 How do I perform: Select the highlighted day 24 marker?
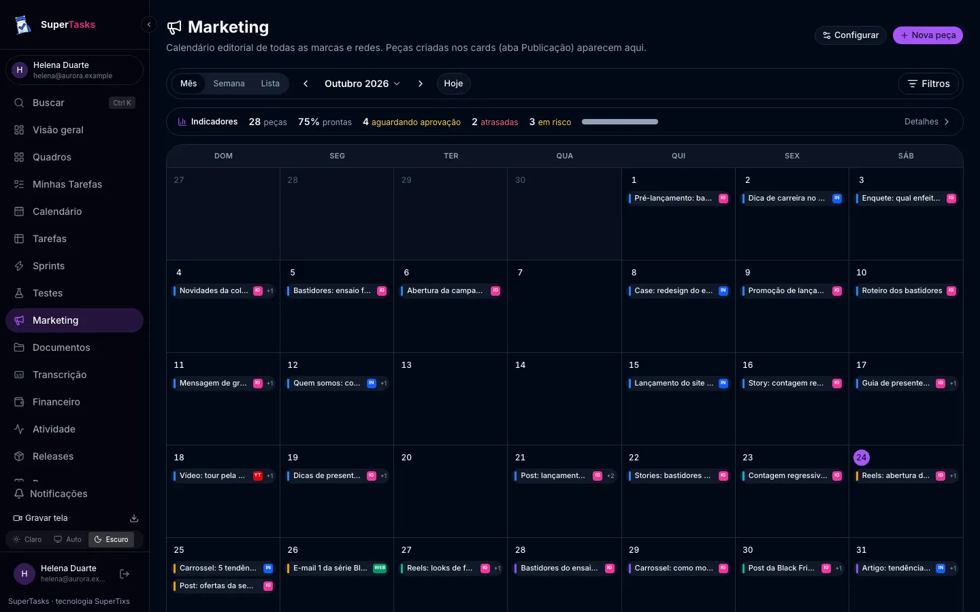862,458
